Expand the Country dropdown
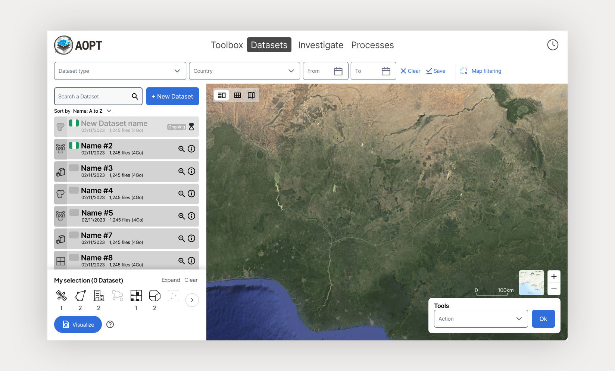615x371 pixels. pyautogui.click(x=244, y=71)
